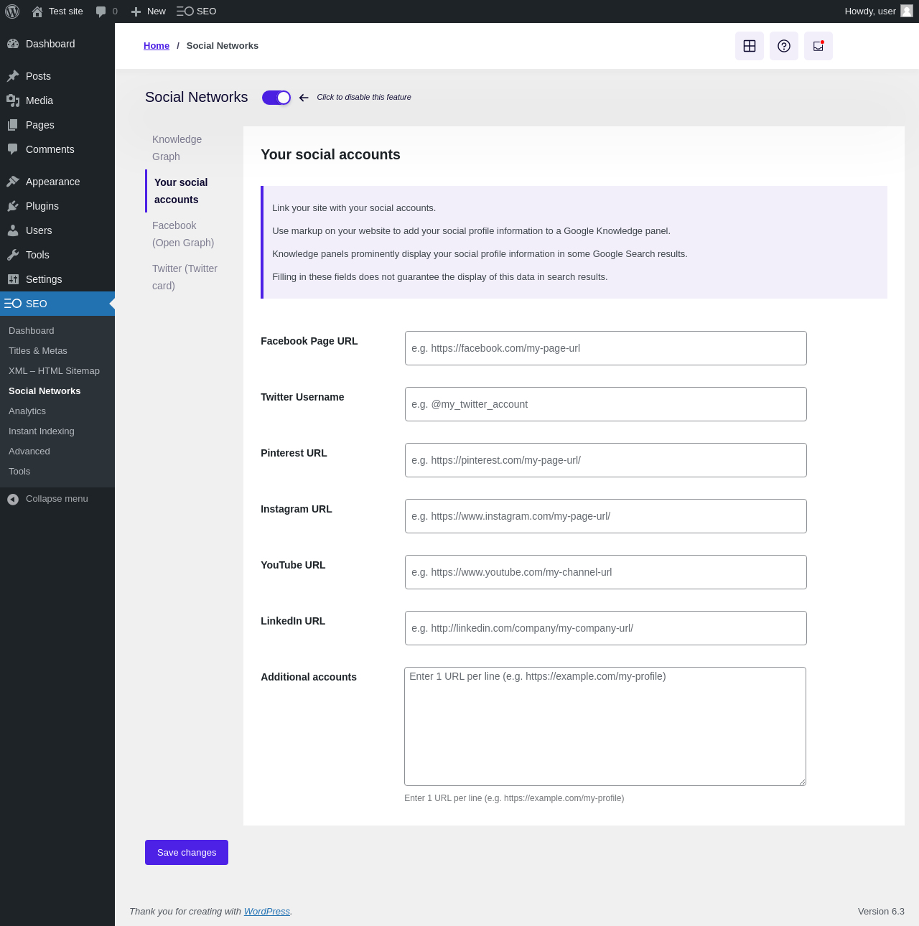The image size is (919, 926).
Task: Click the Save changes button
Action: click(187, 853)
